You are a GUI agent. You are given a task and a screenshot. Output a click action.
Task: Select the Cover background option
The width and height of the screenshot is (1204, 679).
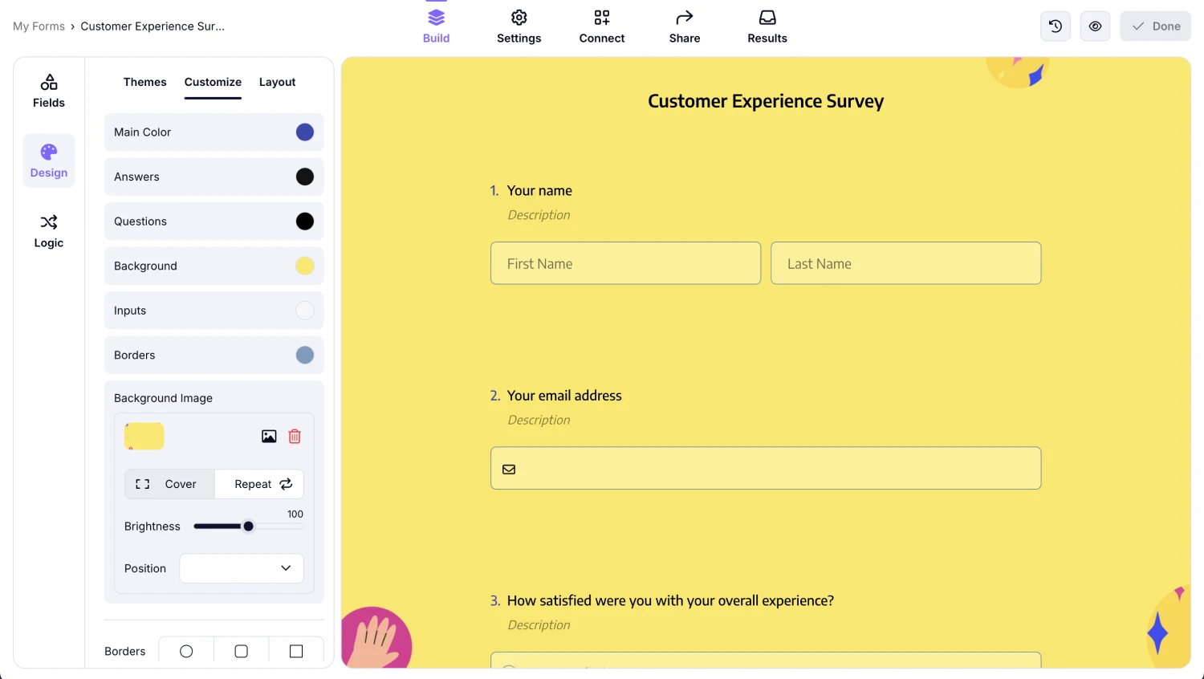coord(169,484)
